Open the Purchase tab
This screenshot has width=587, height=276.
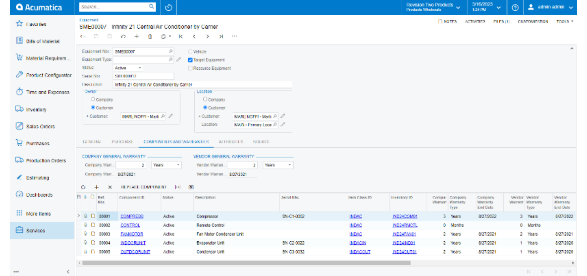tap(122, 142)
